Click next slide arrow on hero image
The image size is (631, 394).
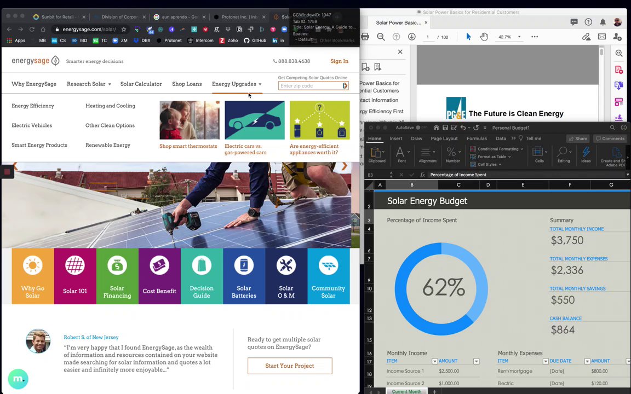coord(345,166)
